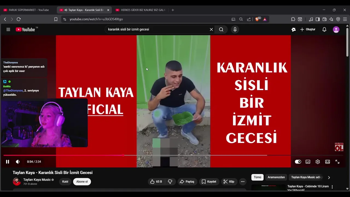Image resolution: width=350 pixels, height=197 pixels.
Task: Run the YouTube search with magnifier button
Action: click(221, 30)
